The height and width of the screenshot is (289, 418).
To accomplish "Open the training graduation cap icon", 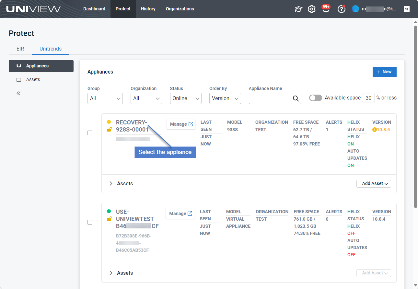I will pos(298,9).
